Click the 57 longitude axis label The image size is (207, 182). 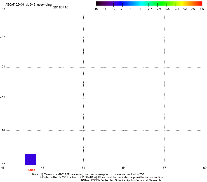point(164,168)
